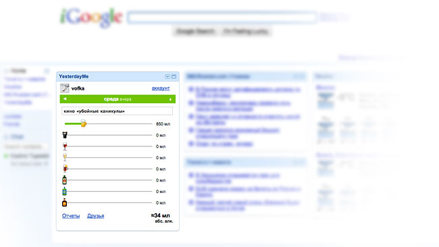Click the orange cognac bottle icon
The width and height of the screenshot is (439, 247).
pos(64,202)
